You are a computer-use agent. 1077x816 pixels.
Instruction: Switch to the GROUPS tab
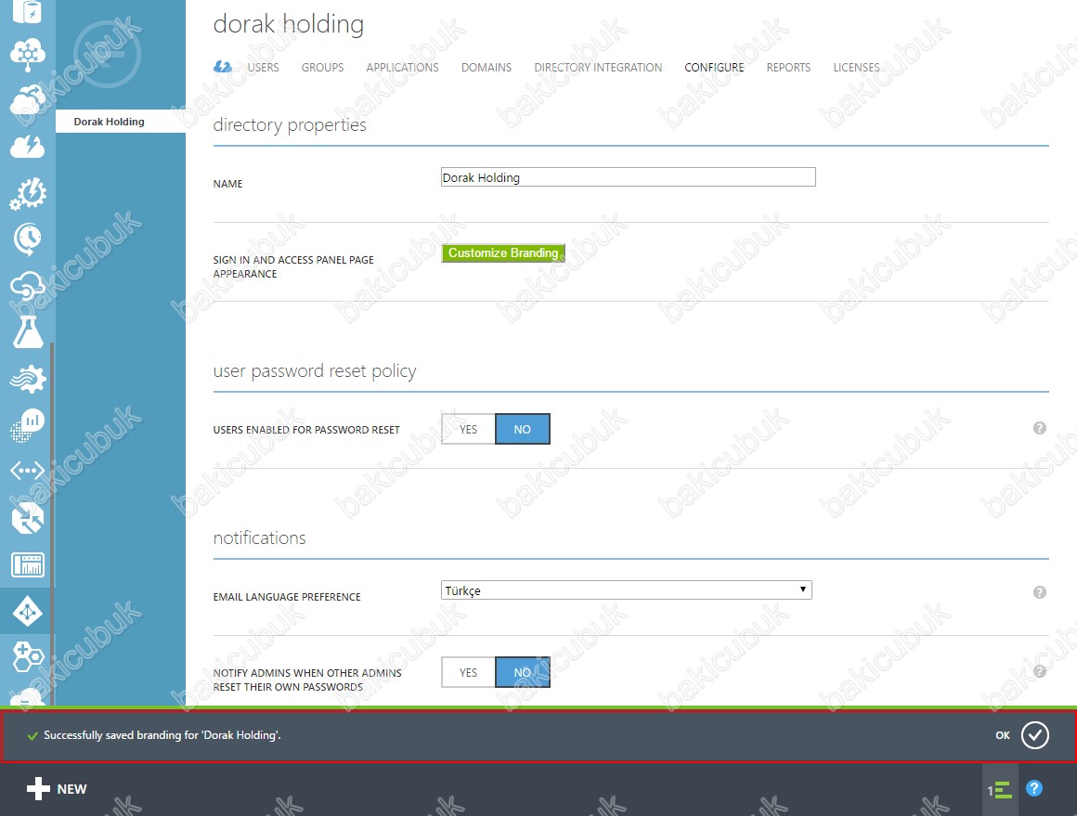tap(322, 68)
